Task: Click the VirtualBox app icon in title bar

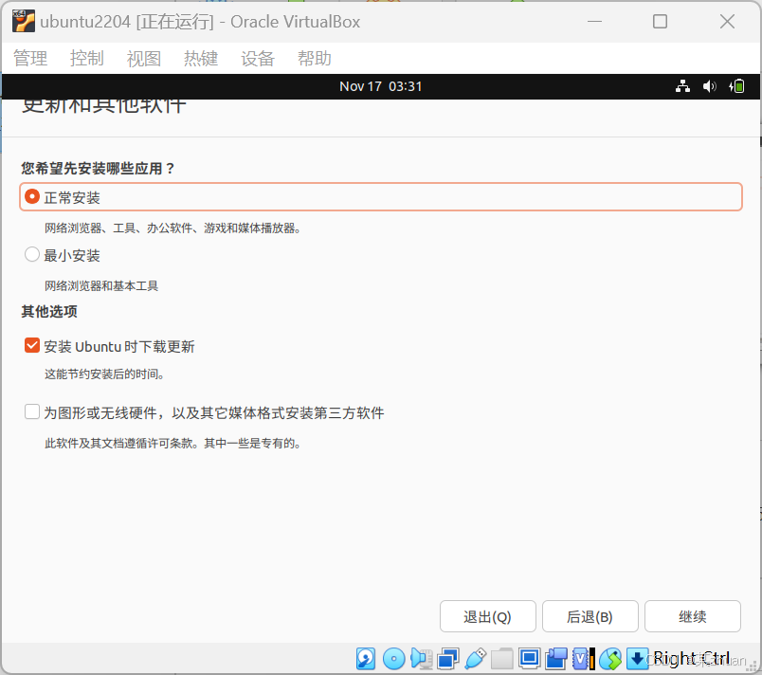Action: 24,22
